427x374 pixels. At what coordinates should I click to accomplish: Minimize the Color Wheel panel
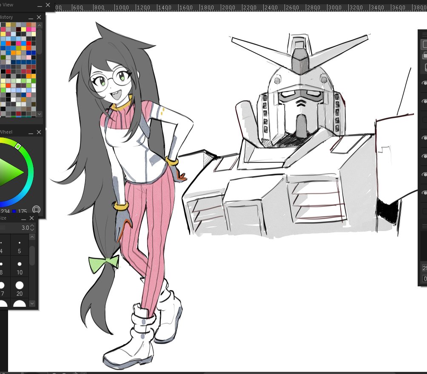[31, 132]
